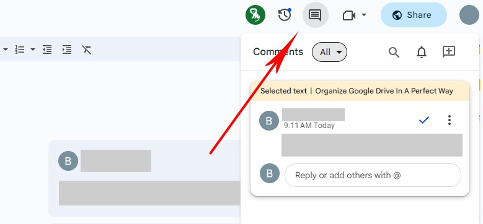
Task: Decrease indent toolbar icon
Action: pyautogui.click(x=47, y=50)
